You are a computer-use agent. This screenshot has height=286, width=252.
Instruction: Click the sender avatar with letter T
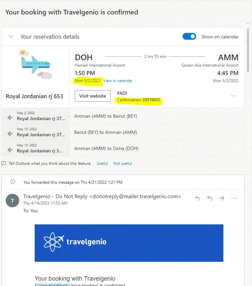coord(12,201)
